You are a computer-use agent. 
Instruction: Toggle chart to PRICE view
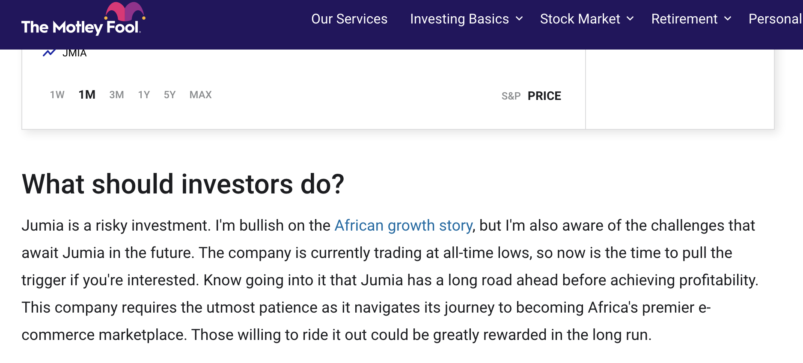click(x=544, y=96)
